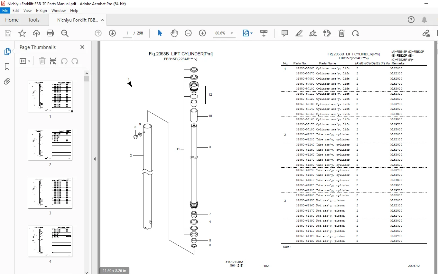The width and height of the screenshot is (438, 274).
Task: Click part number 31850-61350 in the table
Action: 305,201
